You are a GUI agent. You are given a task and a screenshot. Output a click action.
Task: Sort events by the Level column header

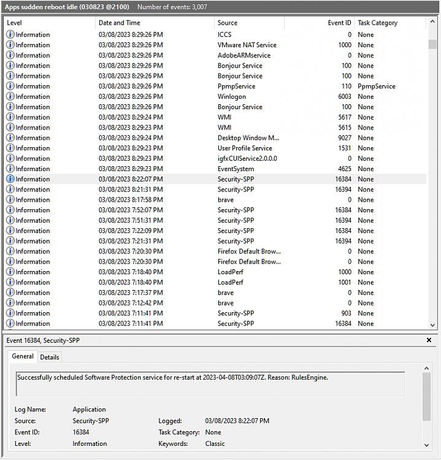click(50, 23)
